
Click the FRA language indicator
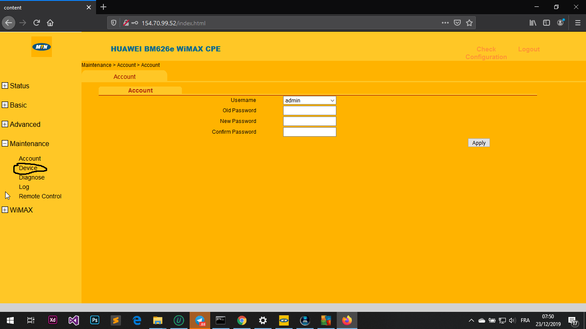click(525, 320)
